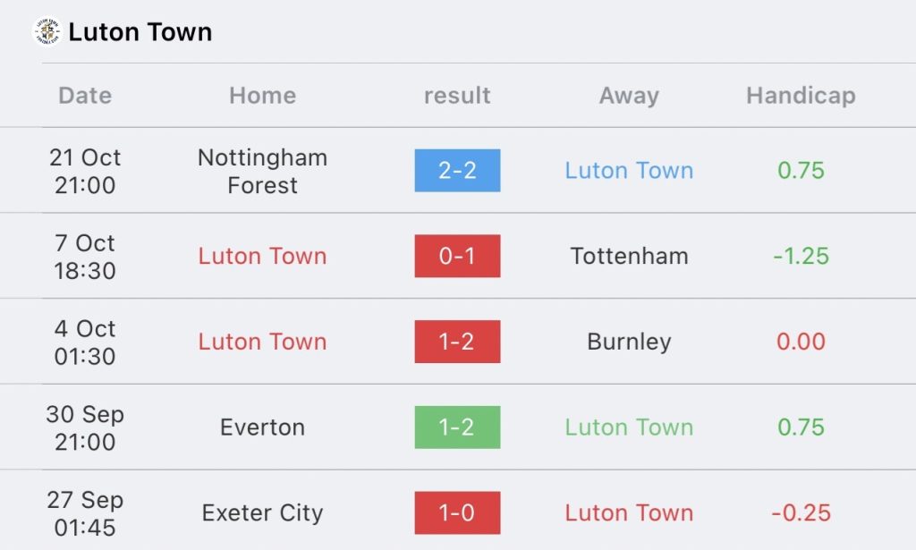Select the 21 Oct 21:00 match date

click(85, 171)
